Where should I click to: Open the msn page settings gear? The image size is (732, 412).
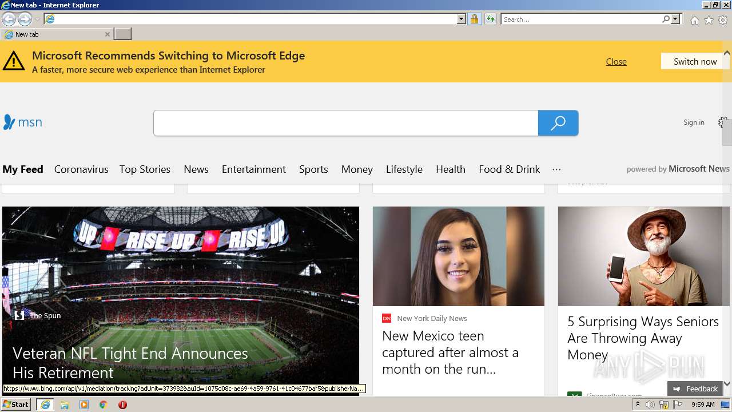pyautogui.click(x=722, y=122)
